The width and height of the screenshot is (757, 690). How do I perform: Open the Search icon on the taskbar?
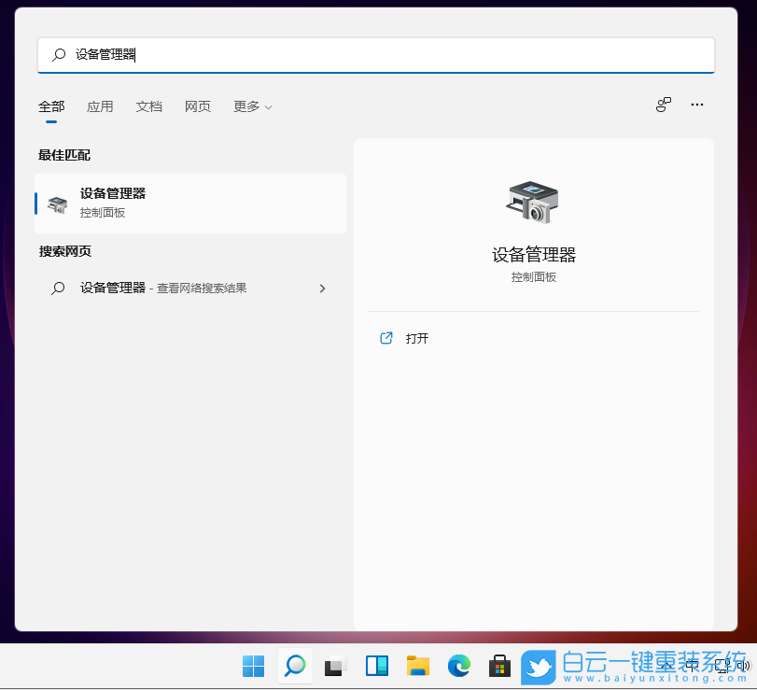(x=294, y=667)
